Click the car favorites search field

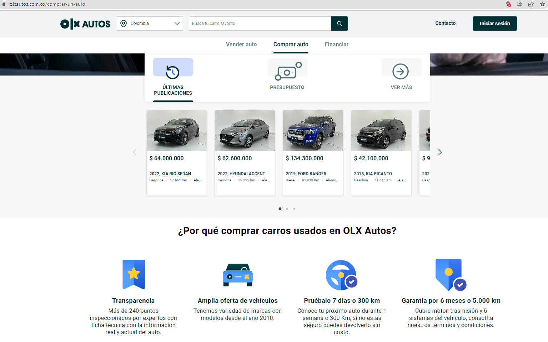tap(260, 23)
